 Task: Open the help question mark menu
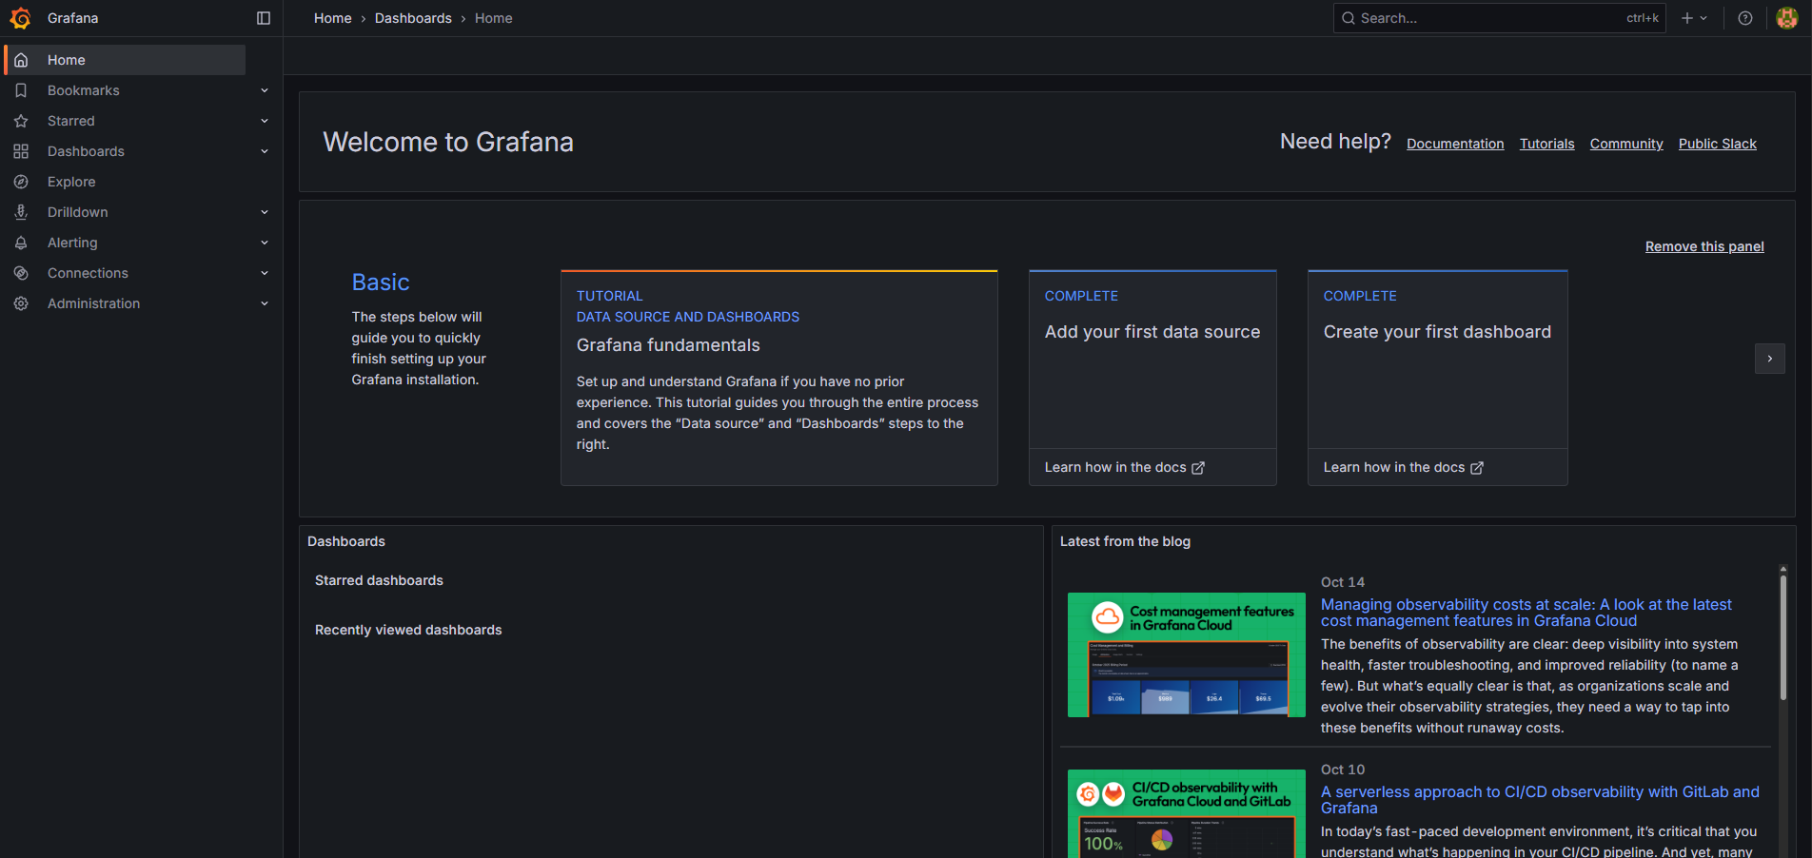pyautogui.click(x=1745, y=18)
